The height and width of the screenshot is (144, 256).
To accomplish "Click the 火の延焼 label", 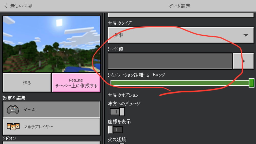I will pos(117,139).
